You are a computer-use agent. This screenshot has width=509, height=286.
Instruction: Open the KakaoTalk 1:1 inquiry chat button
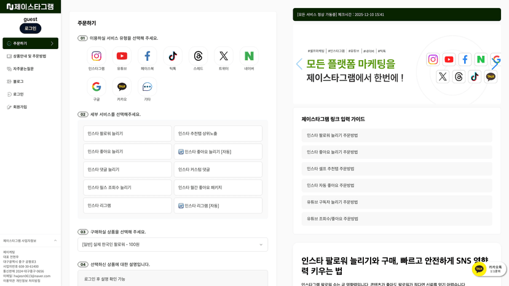point(489,269)
